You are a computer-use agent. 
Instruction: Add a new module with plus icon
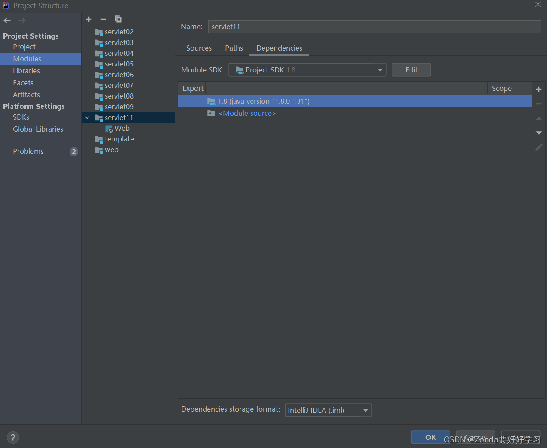tap(89, 19)
